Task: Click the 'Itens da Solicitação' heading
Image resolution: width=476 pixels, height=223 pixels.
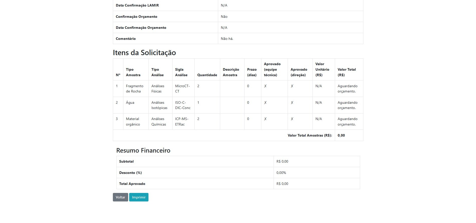Action: click(144, 53)
